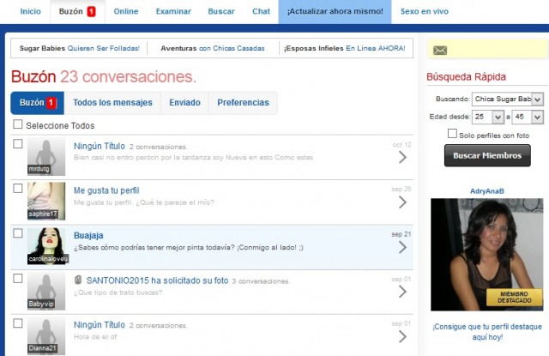The height and width of the screenshot is (356, 549).
Task: Select the blue Buzón inbox sub-tab
Action: click(x=38, y=103)
